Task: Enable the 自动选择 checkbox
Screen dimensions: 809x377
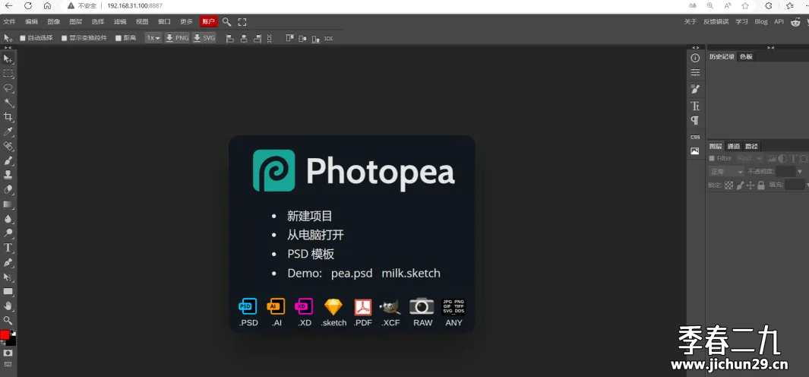Action: point(22,38)
